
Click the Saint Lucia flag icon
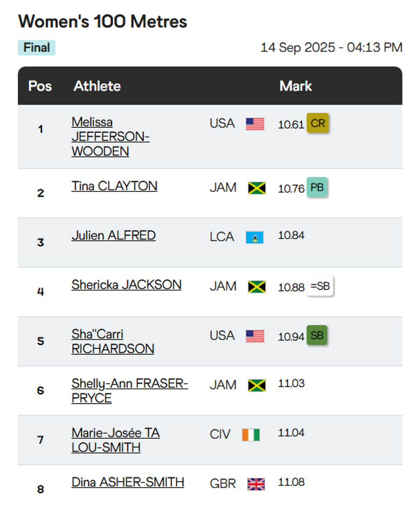point(255,237)
